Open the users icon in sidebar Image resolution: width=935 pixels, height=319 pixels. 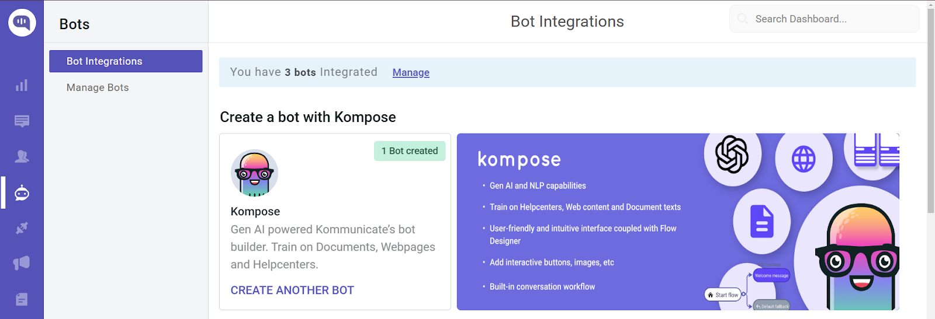coord(22,156)
